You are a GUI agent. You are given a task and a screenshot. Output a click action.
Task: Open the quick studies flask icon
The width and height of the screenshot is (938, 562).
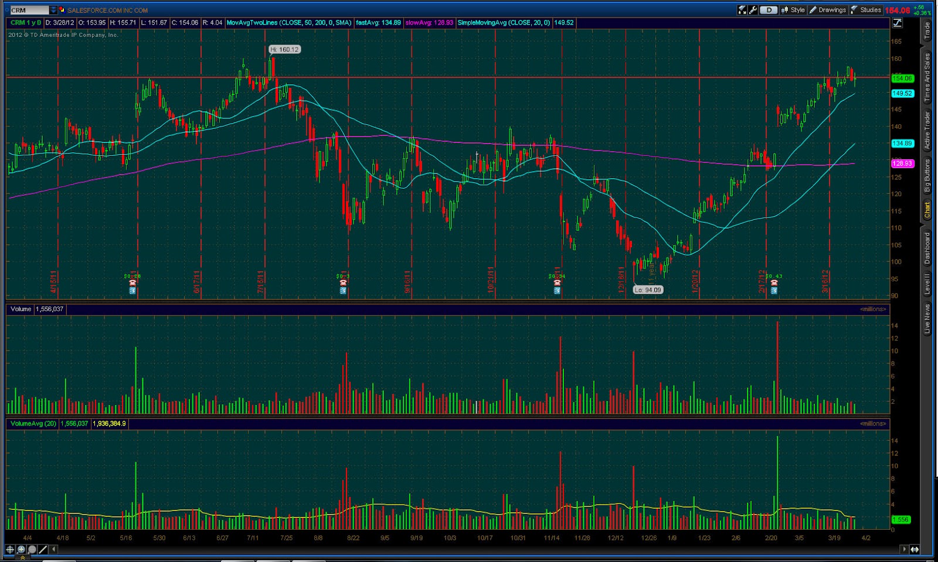click(x=742, y=10)
